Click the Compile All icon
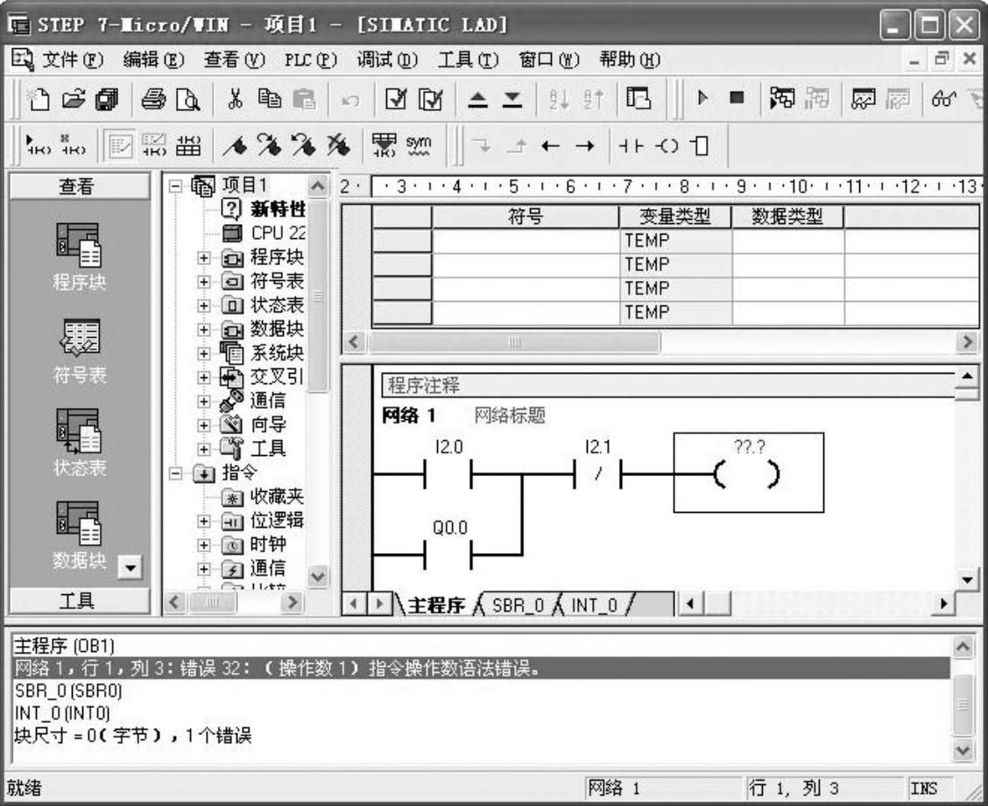 pyautogui.click(x=431, y=99)
